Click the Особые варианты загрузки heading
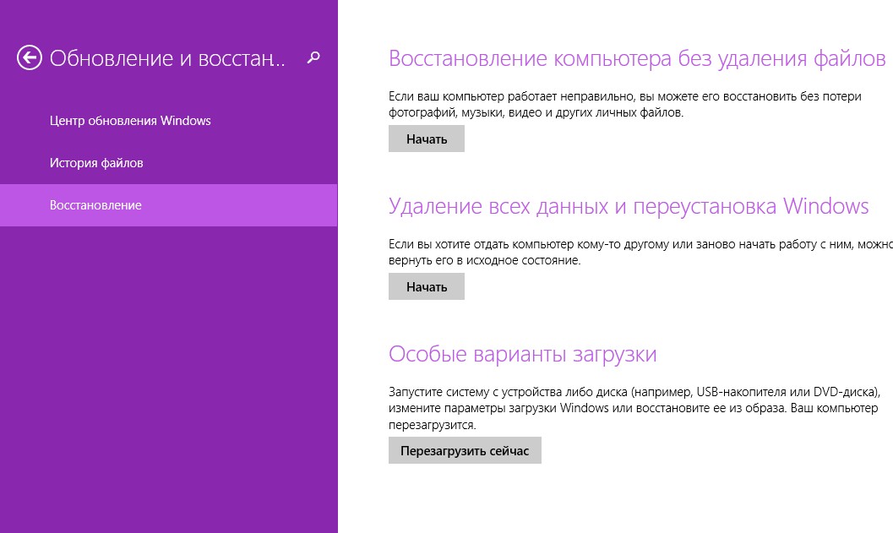This screenshot has height=533, width=893. coord(522,354)
